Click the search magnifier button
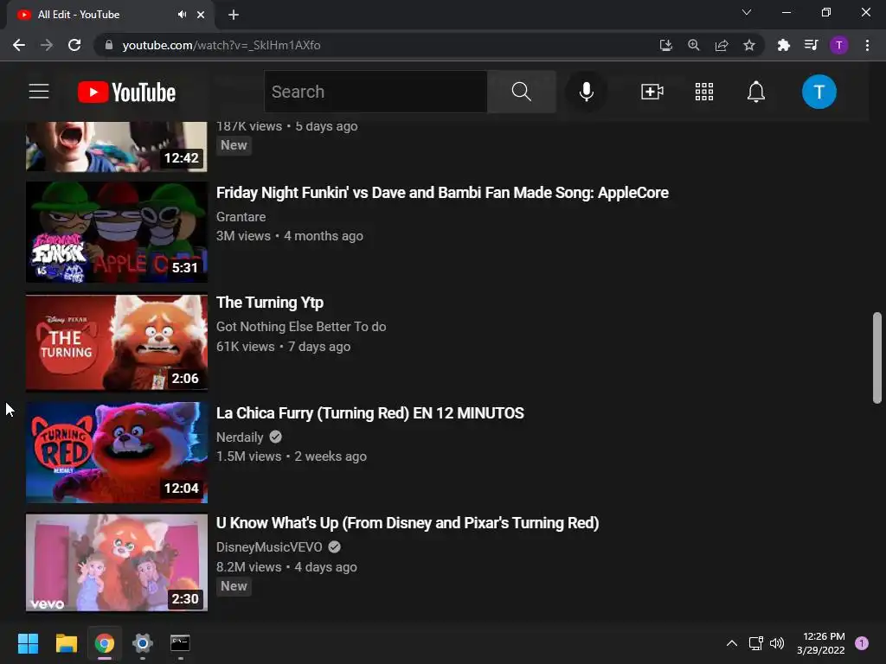This screenshot has height=664, width=886. (521, 92)
